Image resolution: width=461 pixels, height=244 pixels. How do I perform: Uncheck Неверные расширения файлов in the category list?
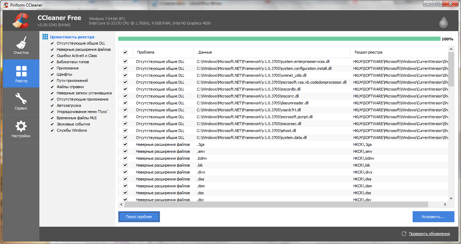pos(52,49)
